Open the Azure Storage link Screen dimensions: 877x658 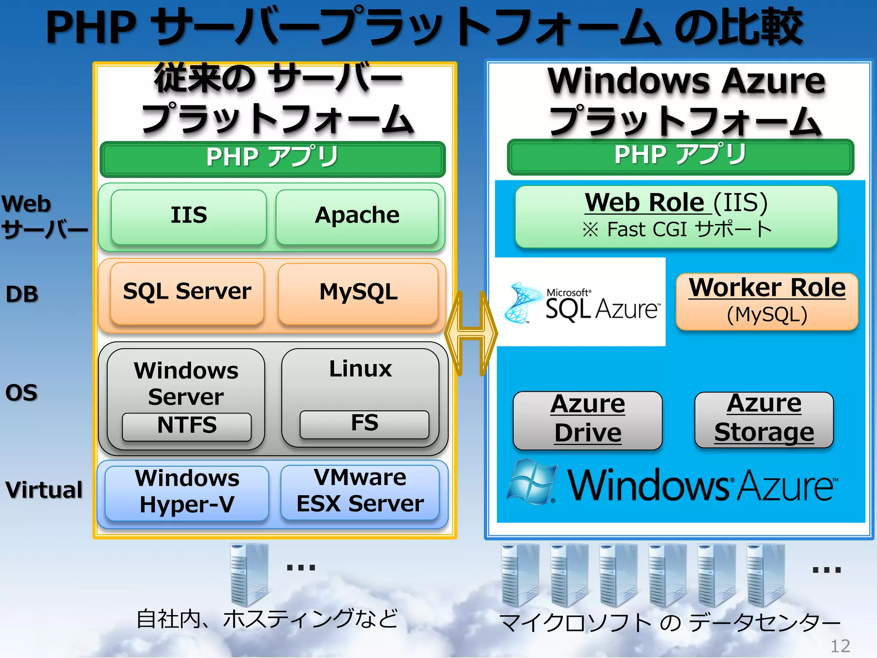coord(764,420)
